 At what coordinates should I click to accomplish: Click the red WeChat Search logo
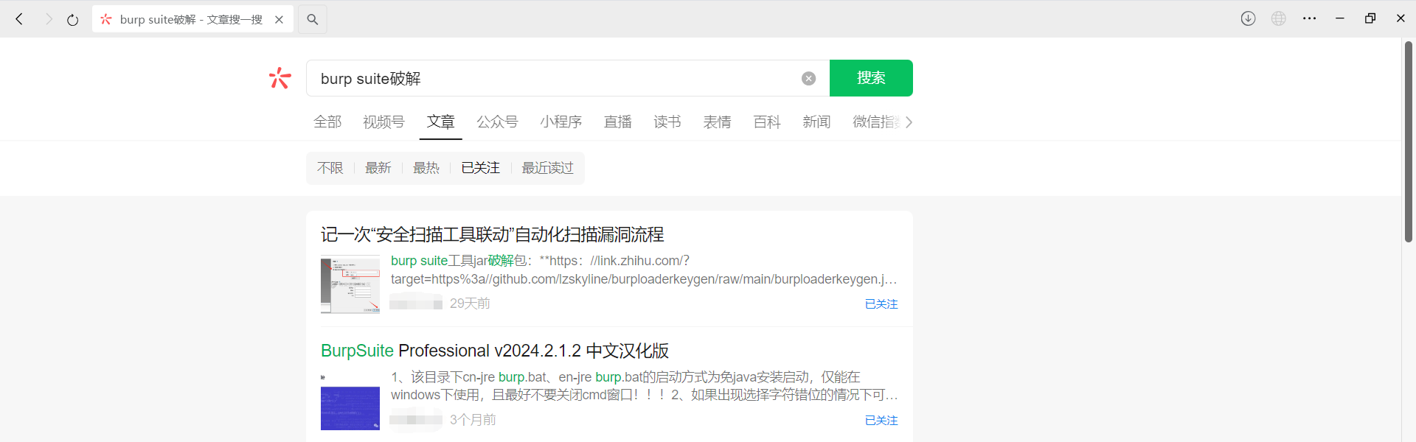tap(280, 78)
